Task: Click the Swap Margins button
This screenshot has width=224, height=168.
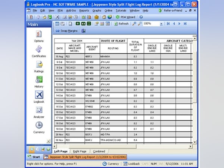Action: 66,31
